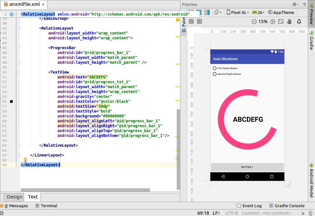Click the expand vertically icon
The height and width of the screenshot is (216, 315).
click(x=199, y=21)
